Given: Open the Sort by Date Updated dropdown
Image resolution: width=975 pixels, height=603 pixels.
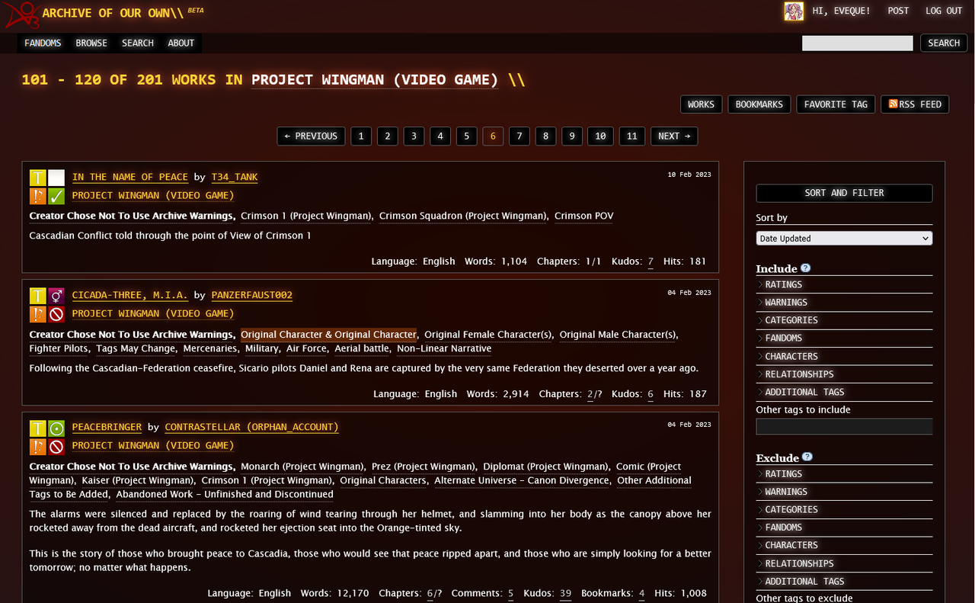Looking at the screenshot, I should [x=844, y=238].
